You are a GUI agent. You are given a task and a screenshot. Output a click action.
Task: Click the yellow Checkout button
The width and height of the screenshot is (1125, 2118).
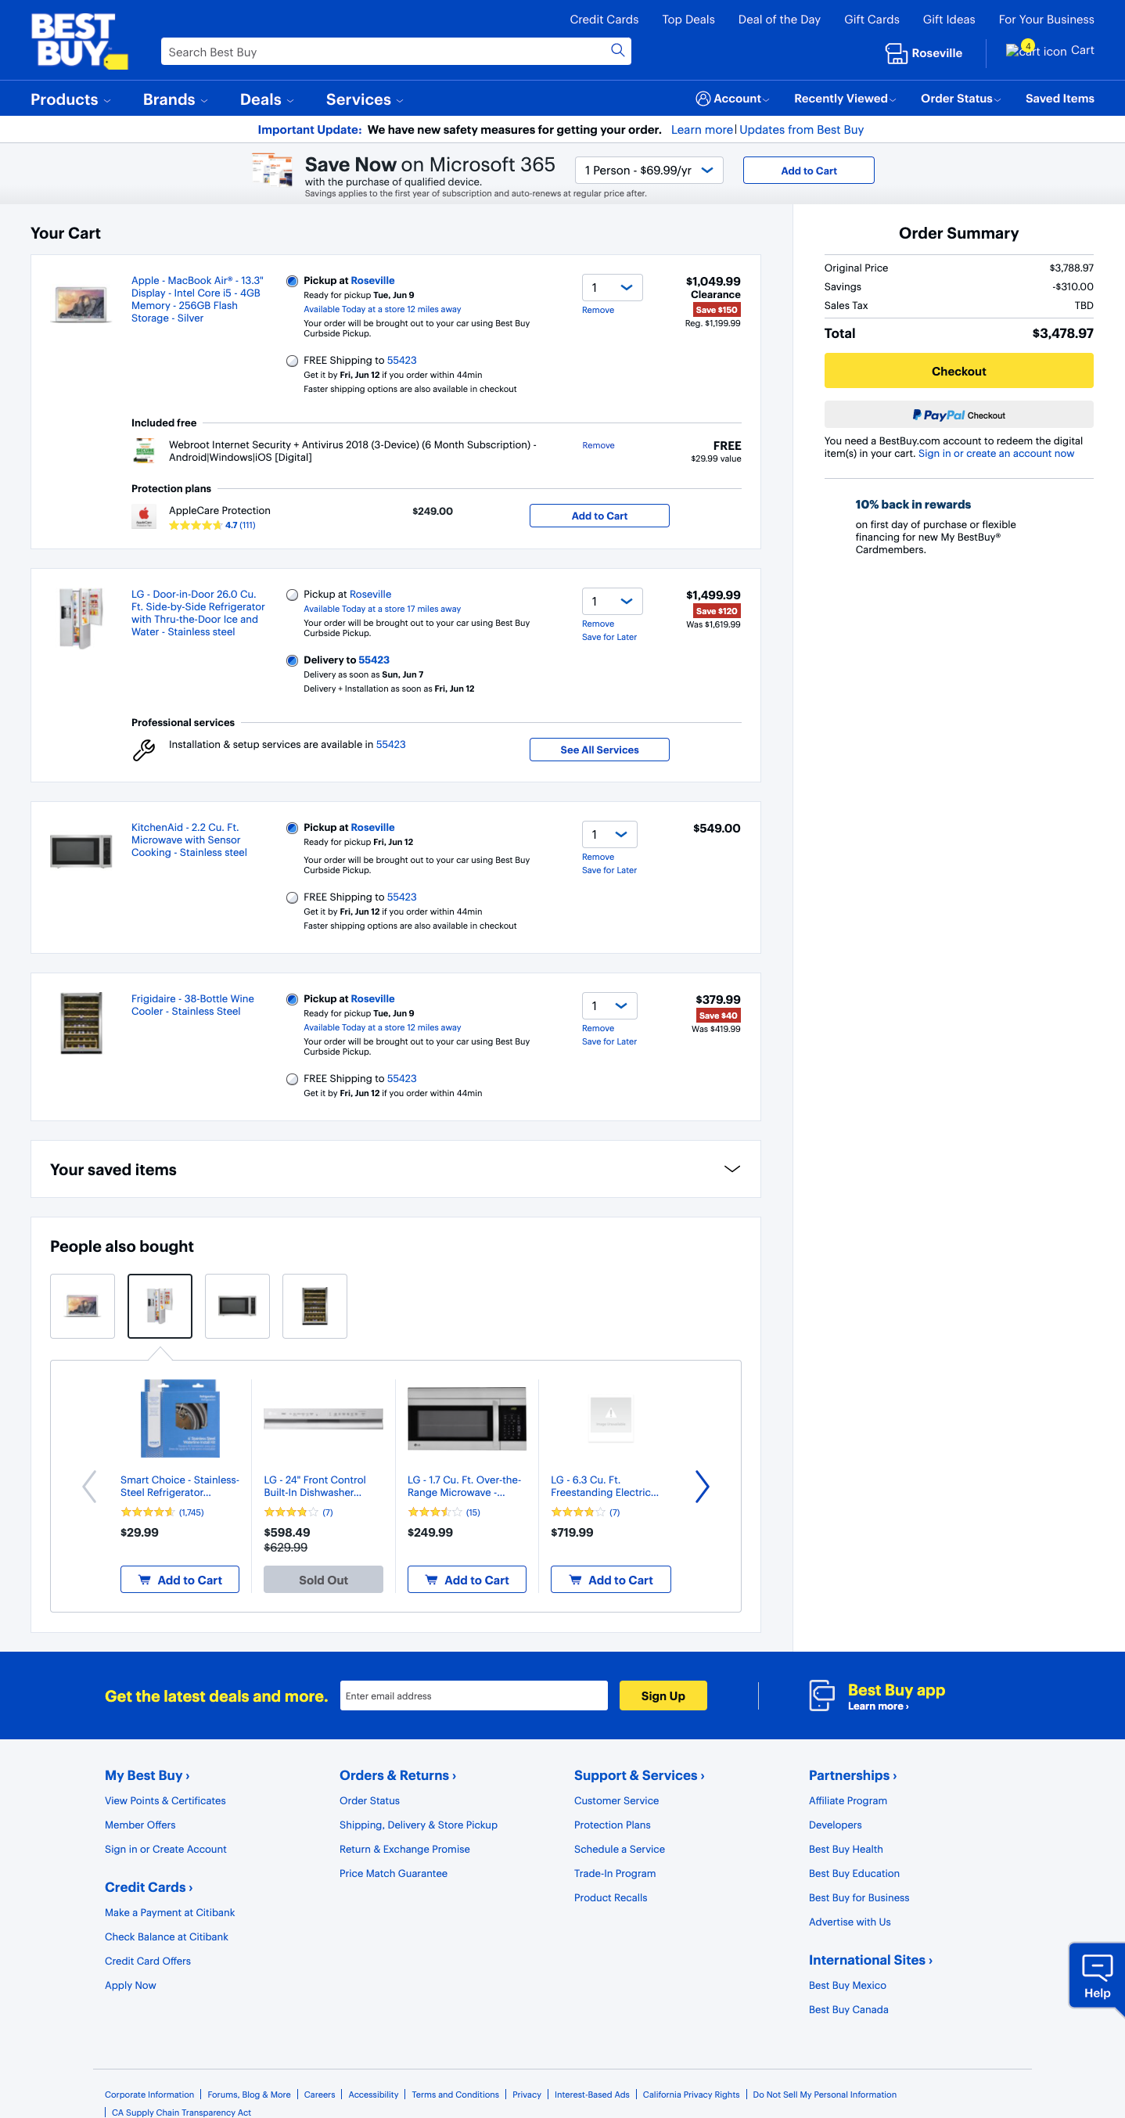pos(958,371)
